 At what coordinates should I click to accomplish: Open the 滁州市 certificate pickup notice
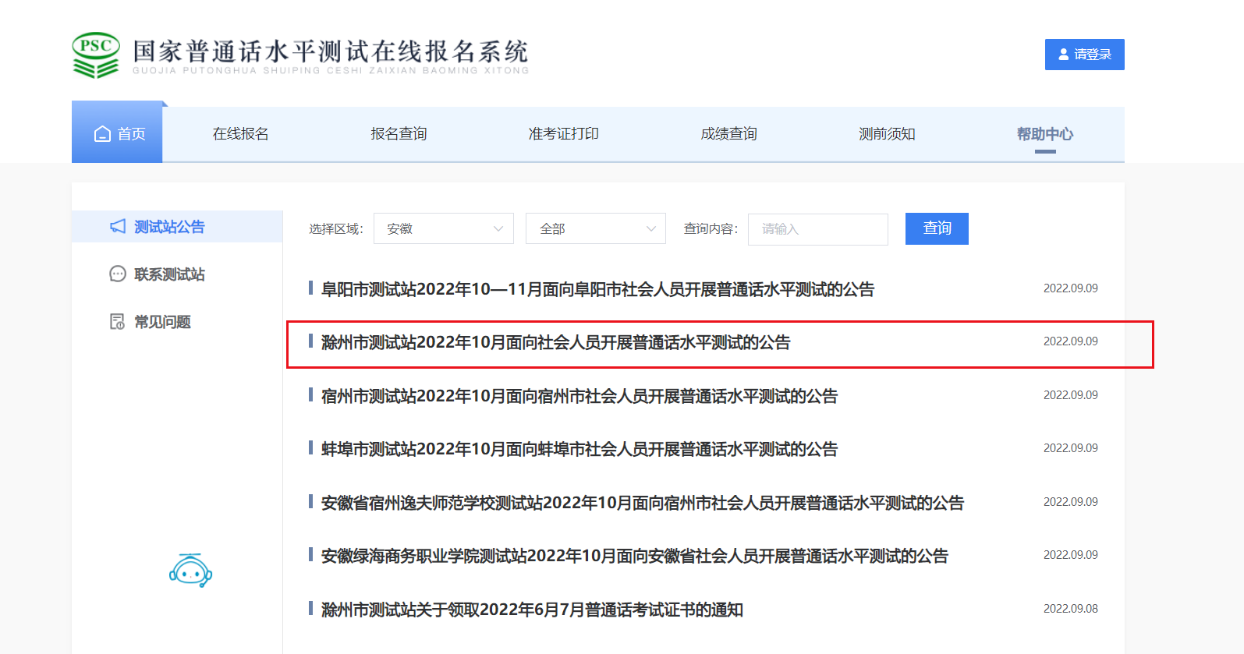coord(531,610)
